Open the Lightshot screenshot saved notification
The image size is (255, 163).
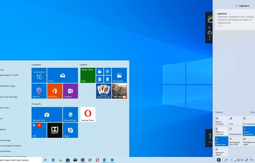click(235, 19)
